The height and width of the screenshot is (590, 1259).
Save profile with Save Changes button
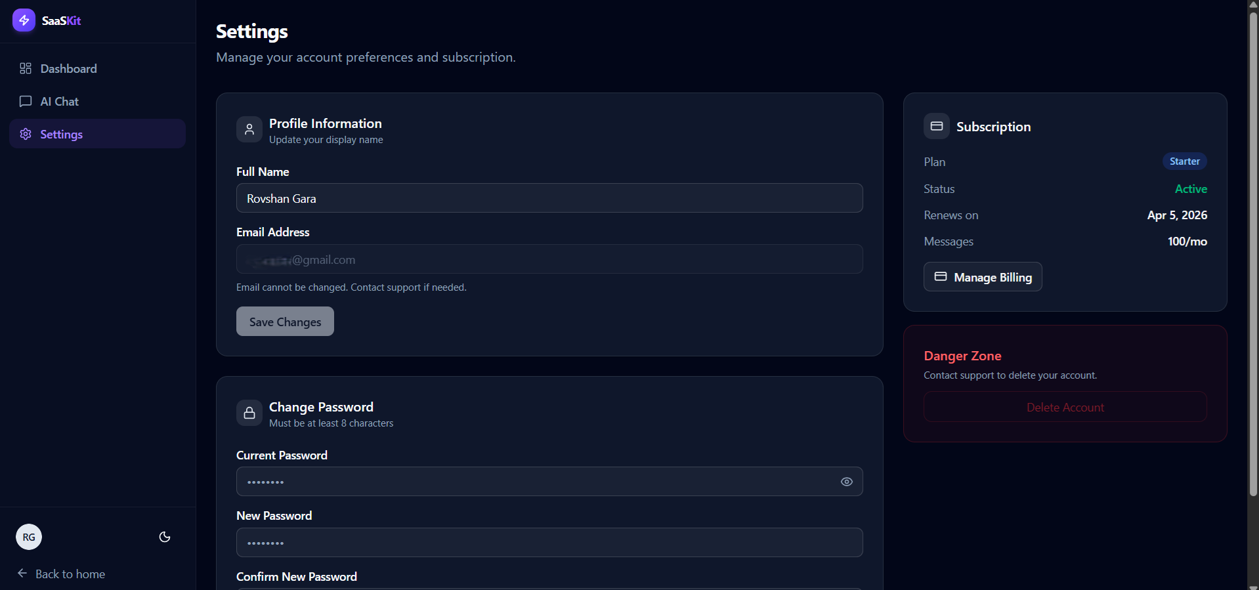tap(285, 322)
